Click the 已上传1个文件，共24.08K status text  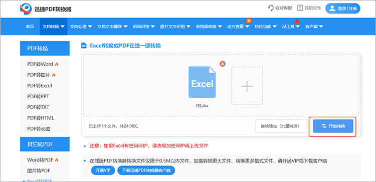pos(114,126)
